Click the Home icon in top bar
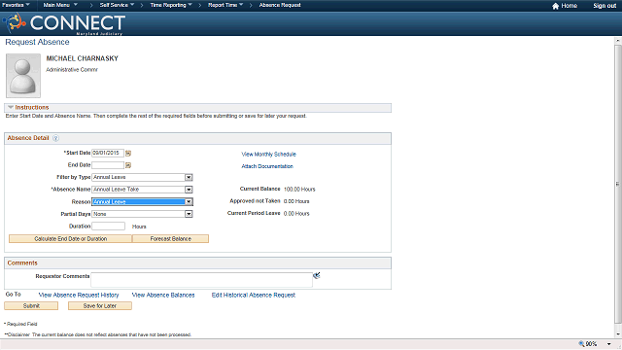This screenshot has height=350, width=622. click(x=555, y=6)
